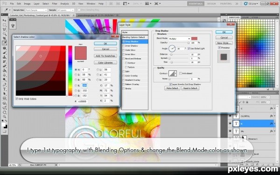The height and width of the screenshot is (175, 280).
Task: Select the Lasso tool
Action: point(4,29)
